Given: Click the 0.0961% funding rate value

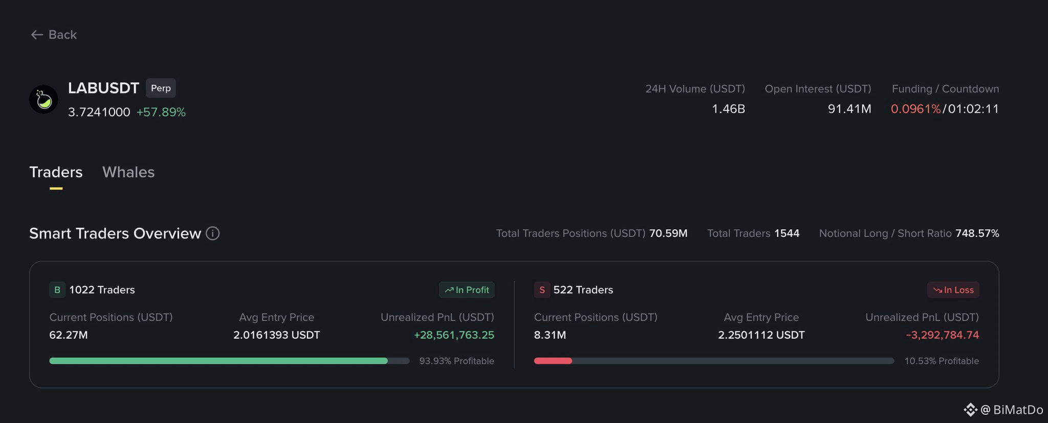Looking at the screenshot, I should [x=915, y=109].
